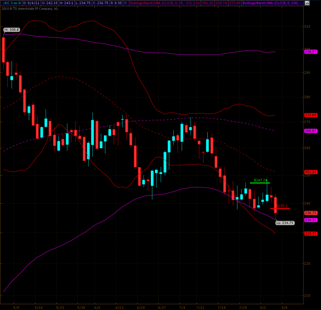Click the red 229.74 axis price tag
The image size is (321, 310).
tap(311, 233)
